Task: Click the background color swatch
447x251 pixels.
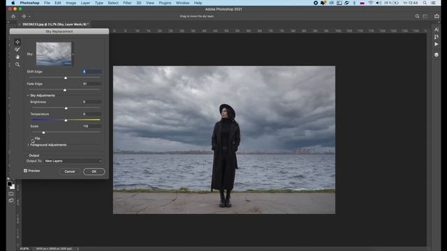Action: click(x=13, y=187)
